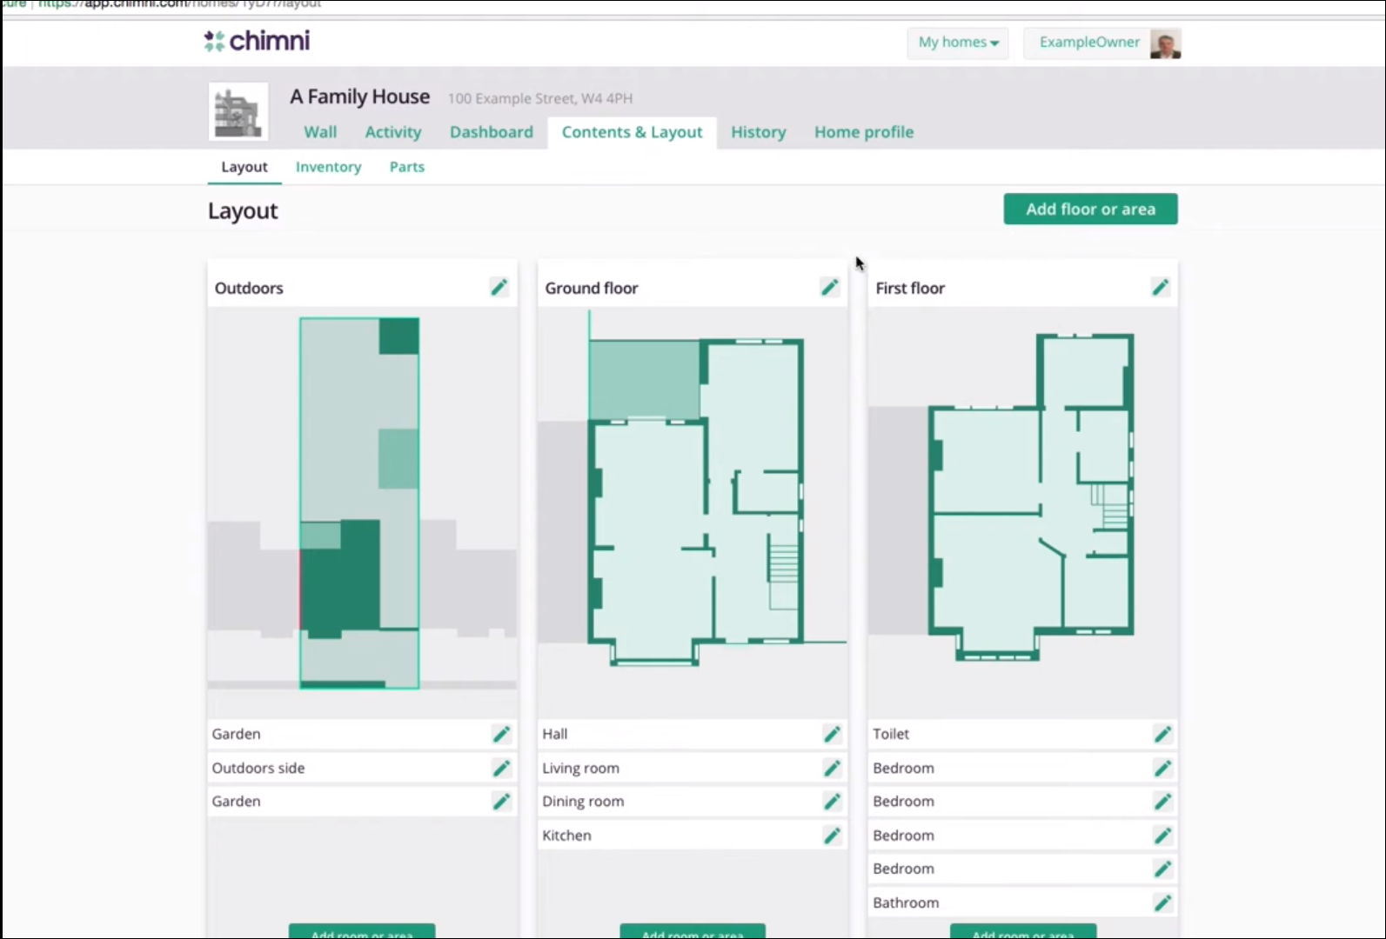Click the A Family House thumbnail

tap(238, 111)
